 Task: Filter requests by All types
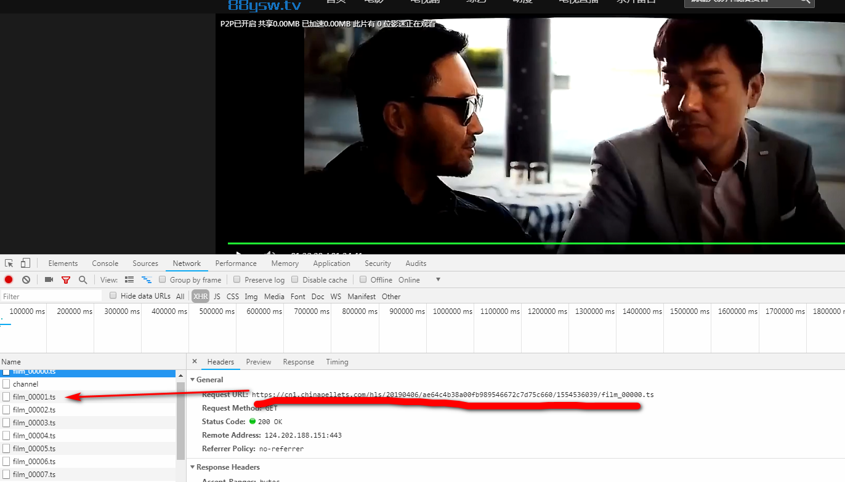(x=180, y=296)
